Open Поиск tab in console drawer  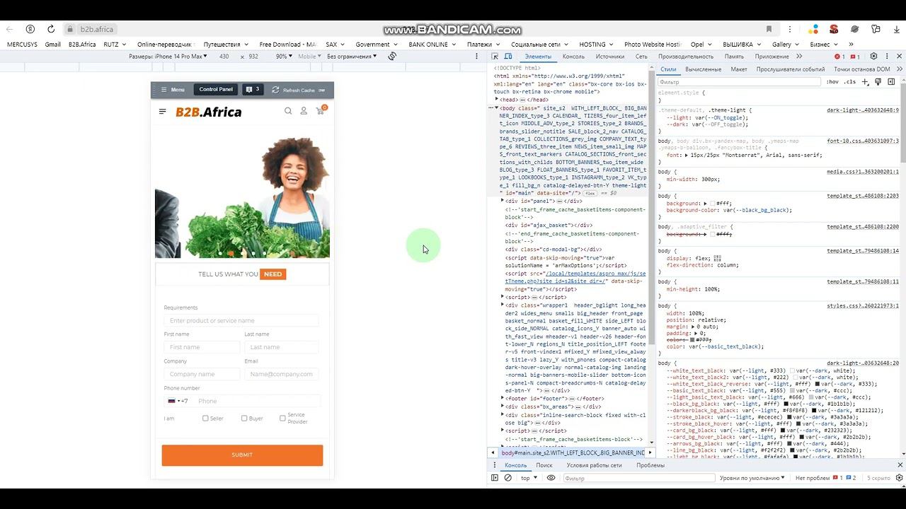pyautogui.click(x=544, y=465)
